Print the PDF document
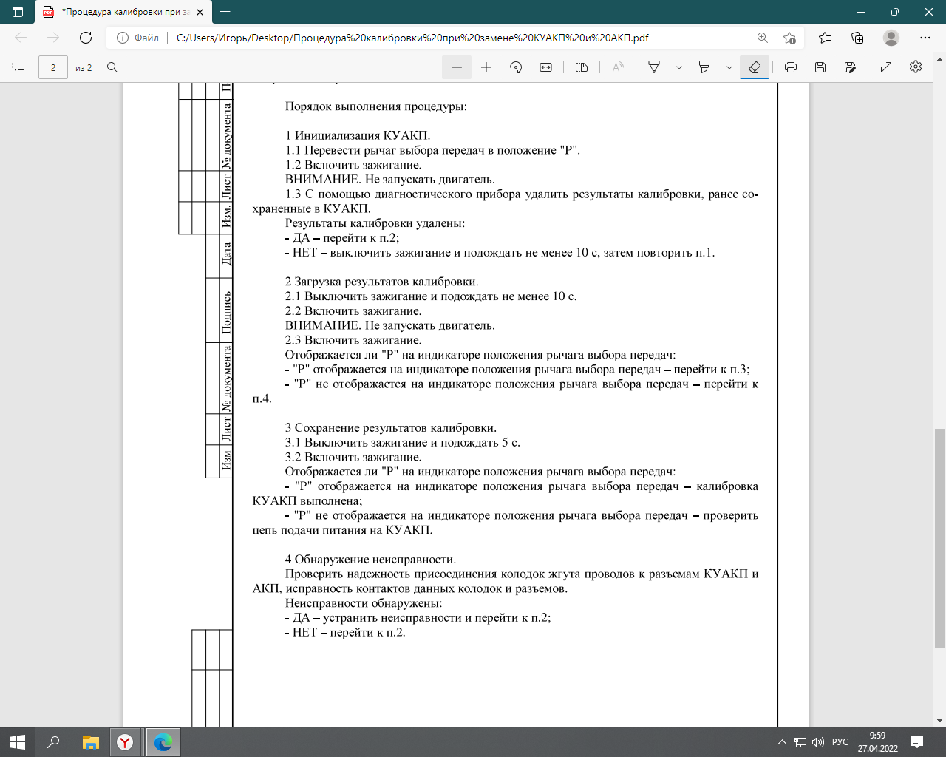The image size is (946, 757). click(791, 67)
